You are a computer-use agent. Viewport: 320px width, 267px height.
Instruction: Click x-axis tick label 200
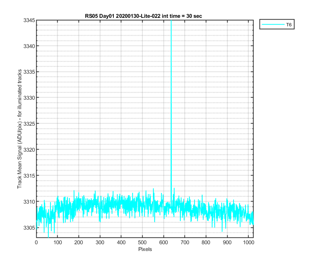[79, 242]
